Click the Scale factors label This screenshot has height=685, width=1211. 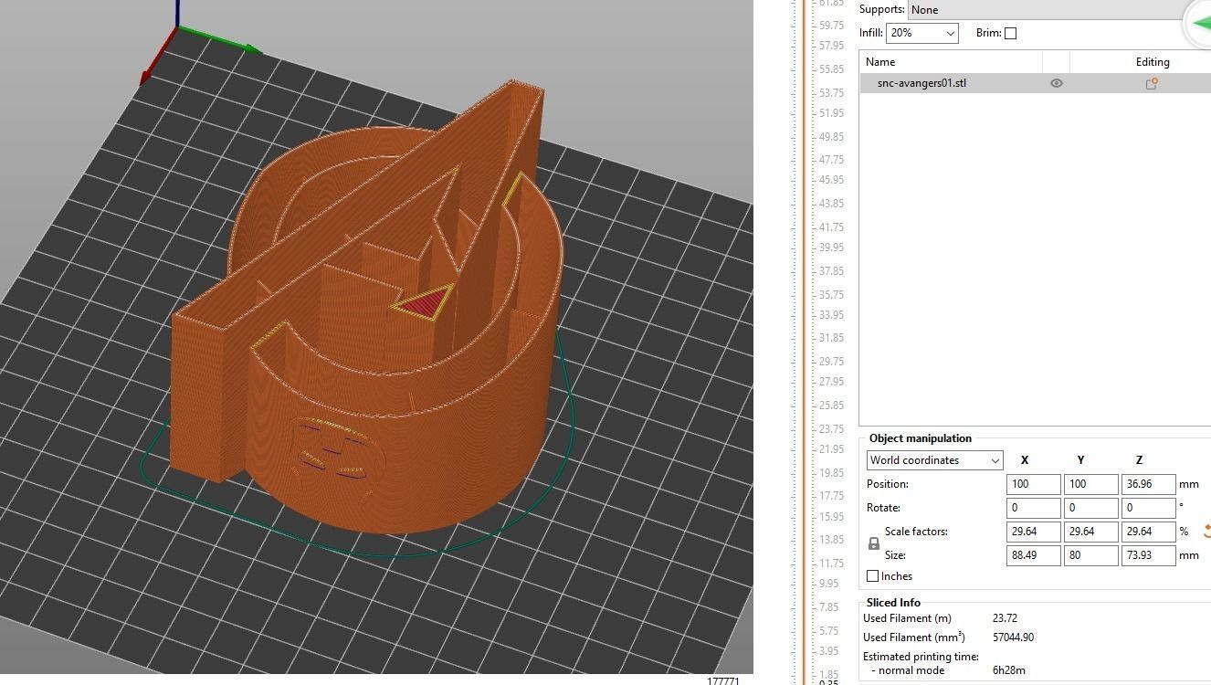coord(916,532)
